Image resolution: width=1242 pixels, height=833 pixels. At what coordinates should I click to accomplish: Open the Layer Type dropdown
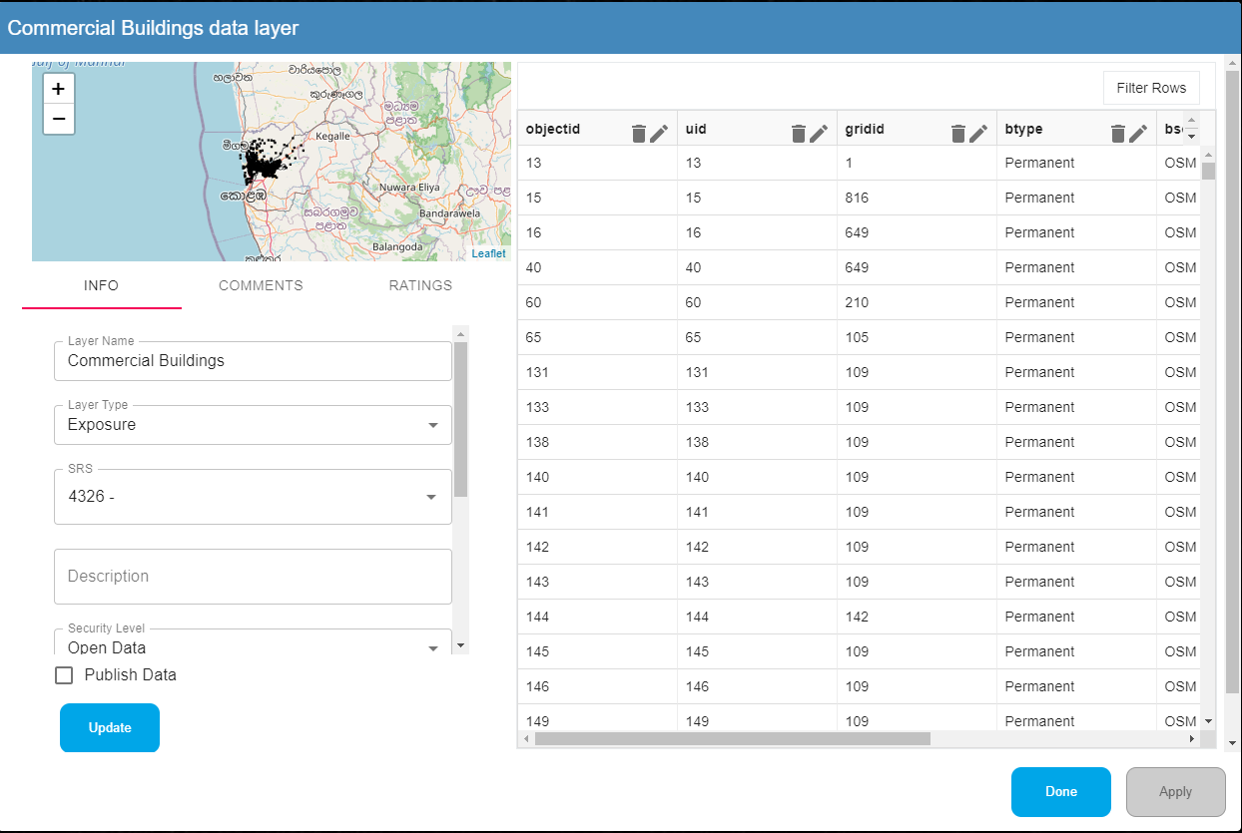click(x=253, y=425)
